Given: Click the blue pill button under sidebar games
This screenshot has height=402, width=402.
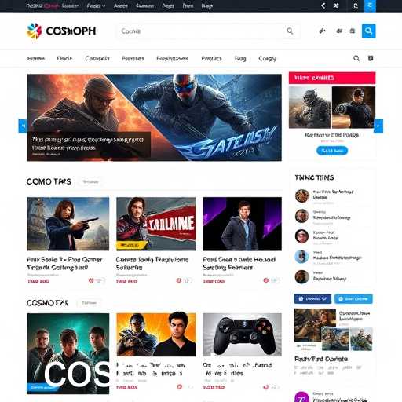Looking at the screenshot, I should point(332,151).
